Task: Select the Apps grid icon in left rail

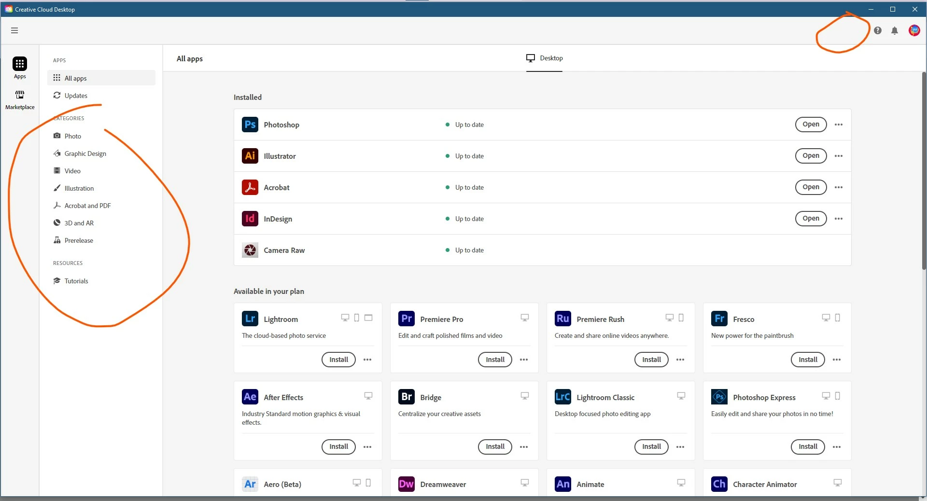Action: click(20, 64)
